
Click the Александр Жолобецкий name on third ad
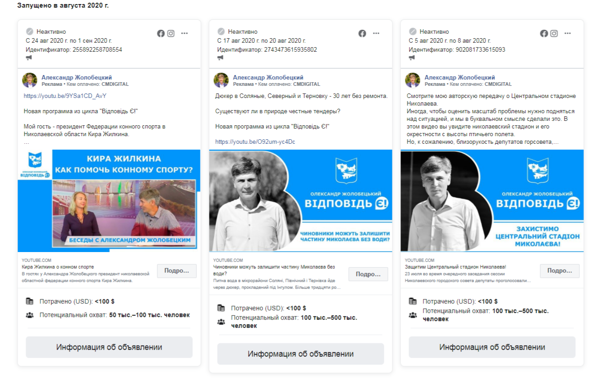tap(460, 77)
